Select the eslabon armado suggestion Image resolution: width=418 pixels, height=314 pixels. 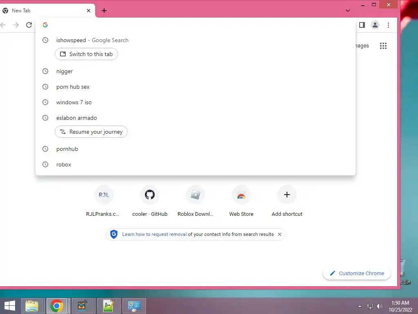tap(196, 118)
